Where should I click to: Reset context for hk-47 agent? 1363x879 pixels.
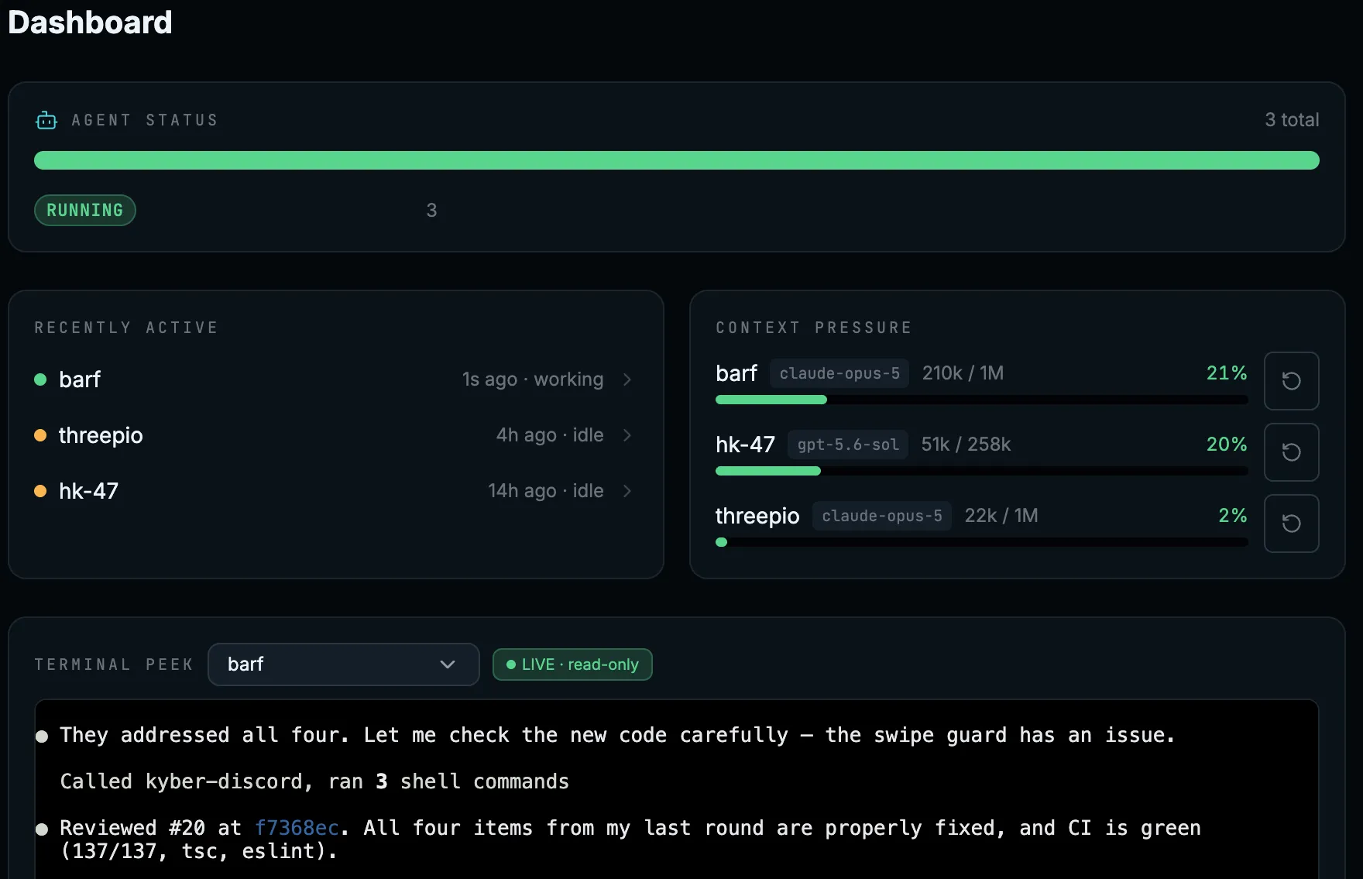[x=1291, y=452]
